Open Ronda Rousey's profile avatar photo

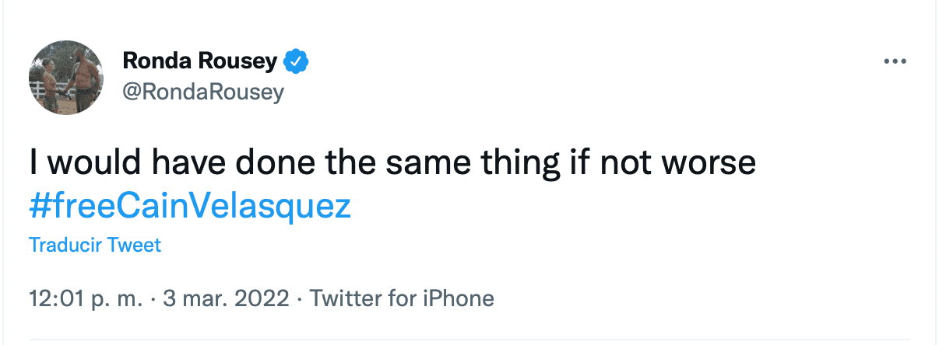tap(67, 78)
